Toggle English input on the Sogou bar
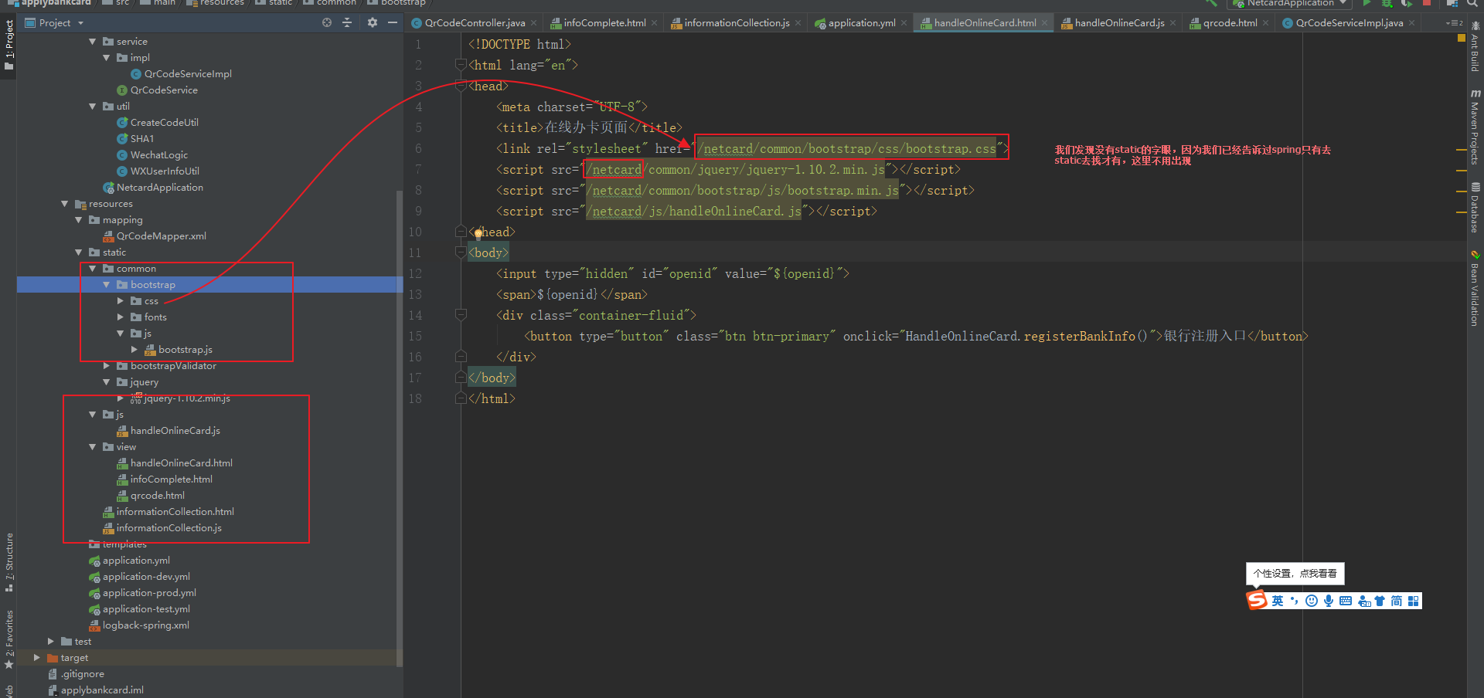The height and width of the screenshot is (698, 1484). 1277,601
